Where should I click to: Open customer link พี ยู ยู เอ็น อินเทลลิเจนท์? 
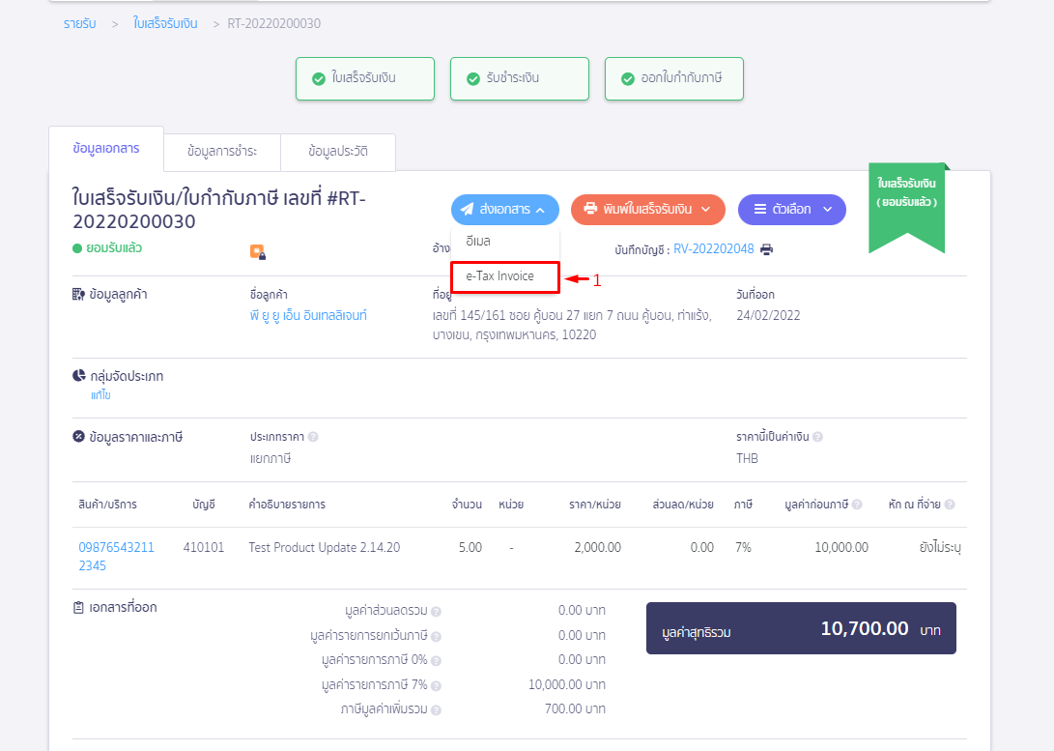point(308,315)
